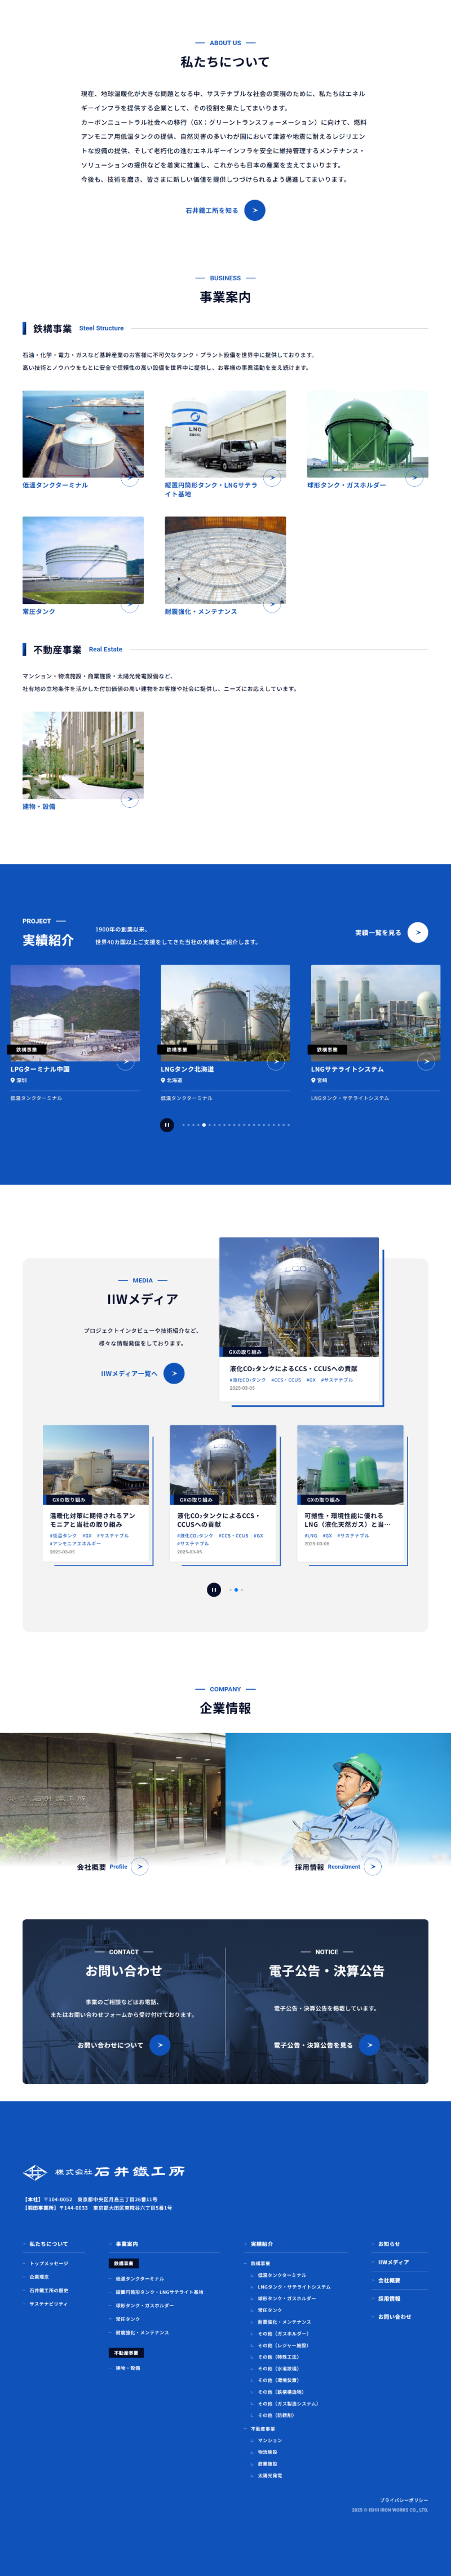Click the arrow on 球形タンク・ガスホルダー card

click(414, 478)
